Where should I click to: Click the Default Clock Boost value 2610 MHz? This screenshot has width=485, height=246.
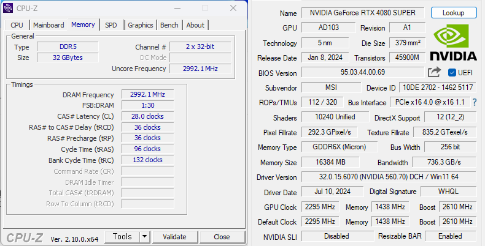coord(457,222)
